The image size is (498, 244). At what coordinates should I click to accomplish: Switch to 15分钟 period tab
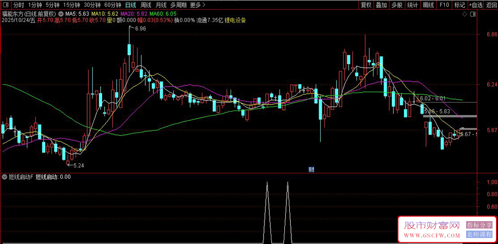(x=71, y=5)
